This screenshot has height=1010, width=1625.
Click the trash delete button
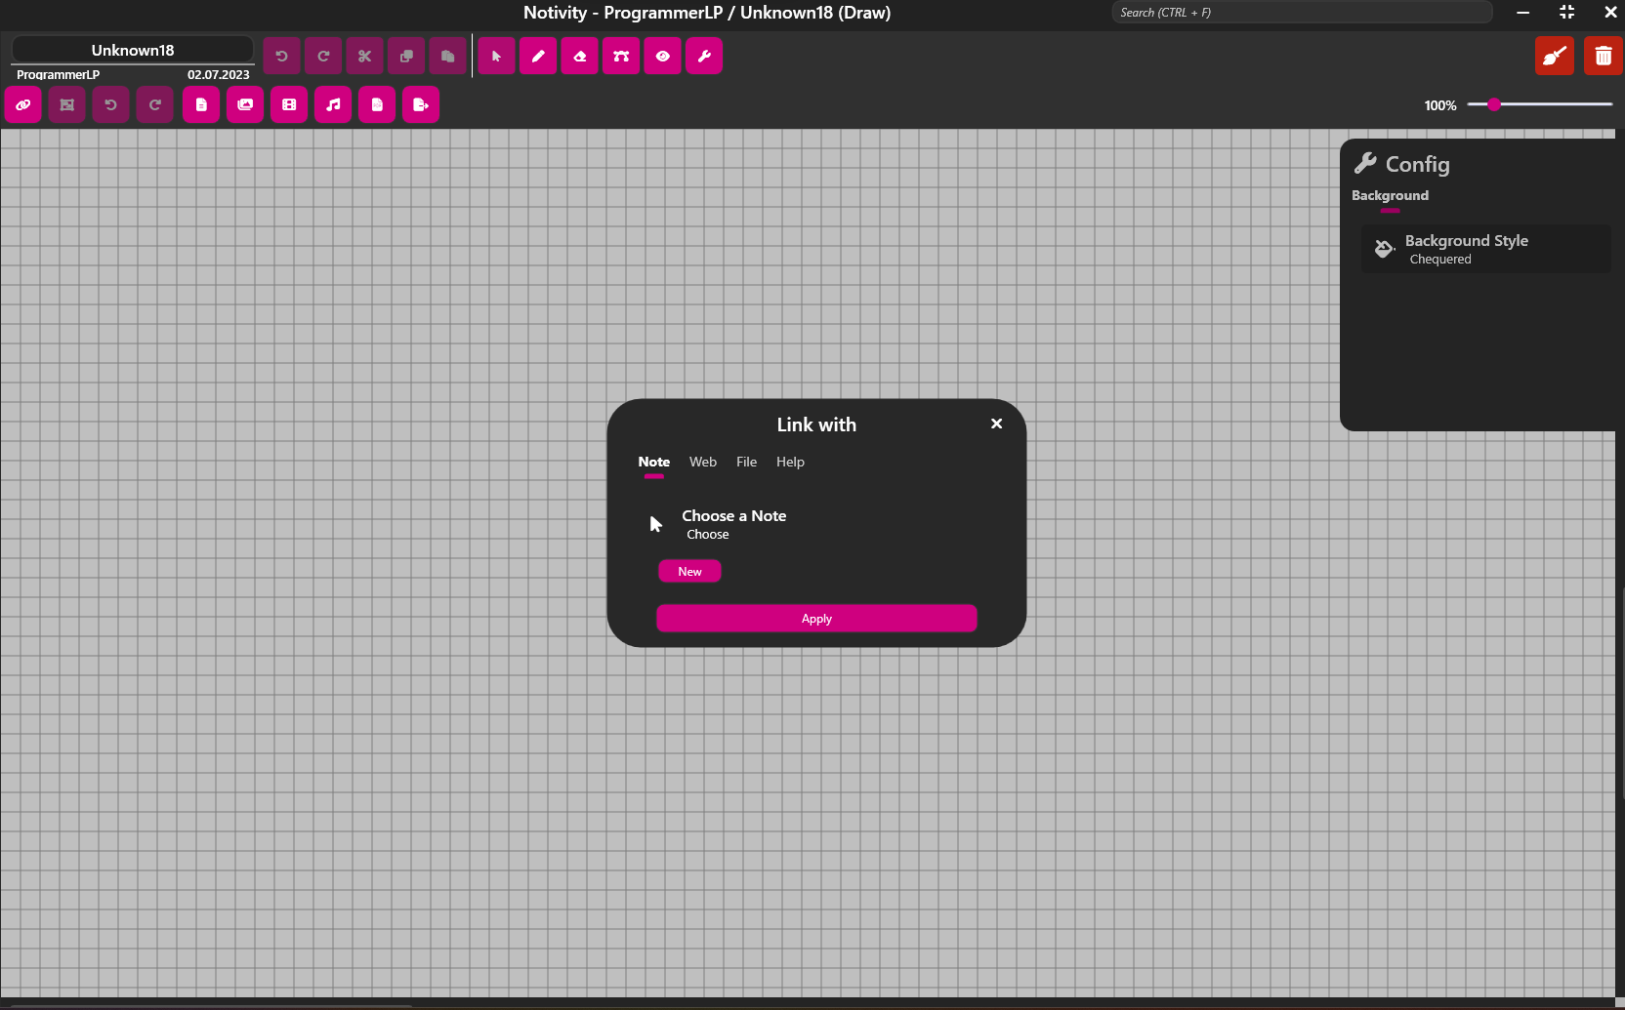(x=1603, y=56)
